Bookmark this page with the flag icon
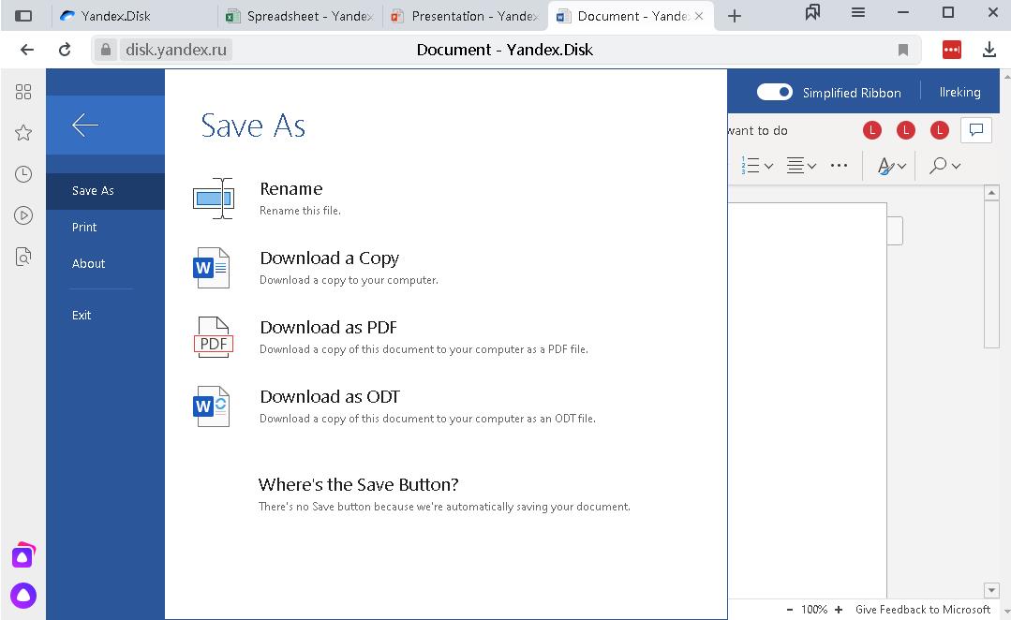This screenshot has height=620, width=1011. [902, 50]
